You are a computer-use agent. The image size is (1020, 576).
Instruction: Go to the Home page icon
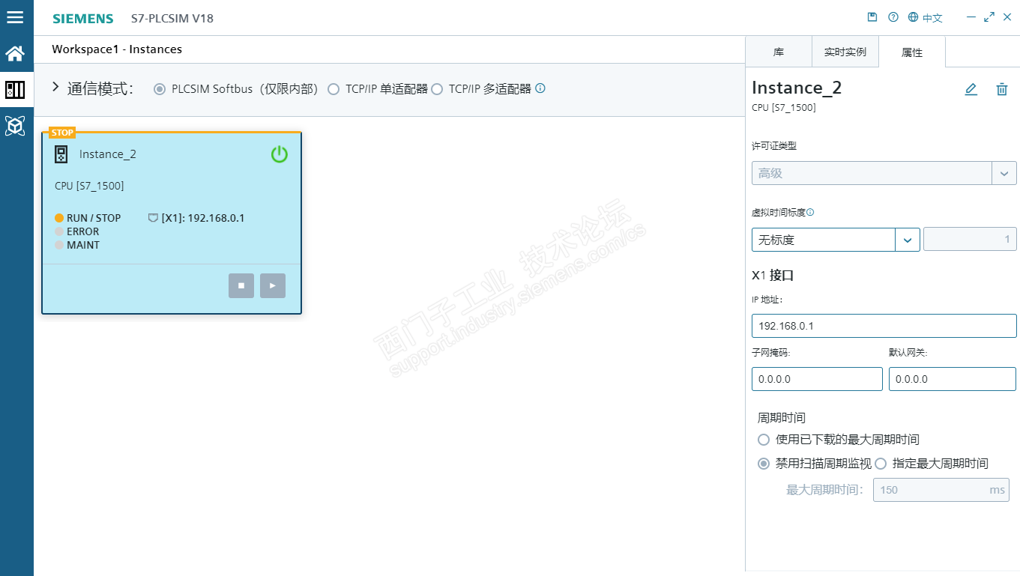[x=15, y=54]
